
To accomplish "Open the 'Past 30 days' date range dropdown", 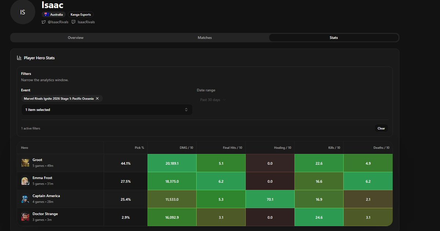I will 213,100.
